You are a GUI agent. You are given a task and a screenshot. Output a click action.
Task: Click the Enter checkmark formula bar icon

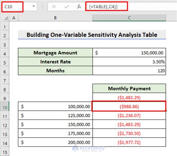pos(66,6)
